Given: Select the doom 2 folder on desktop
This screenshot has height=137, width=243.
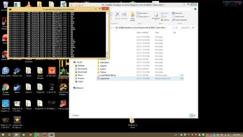Looking at the screenshot, I should (29, 88).
